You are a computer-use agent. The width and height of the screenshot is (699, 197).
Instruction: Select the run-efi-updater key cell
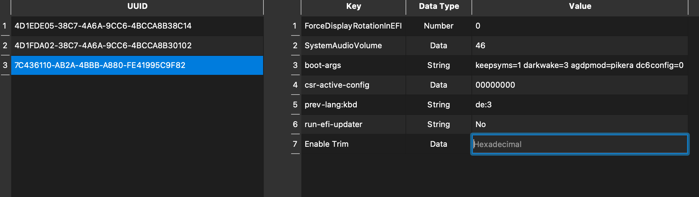[333, 124]
